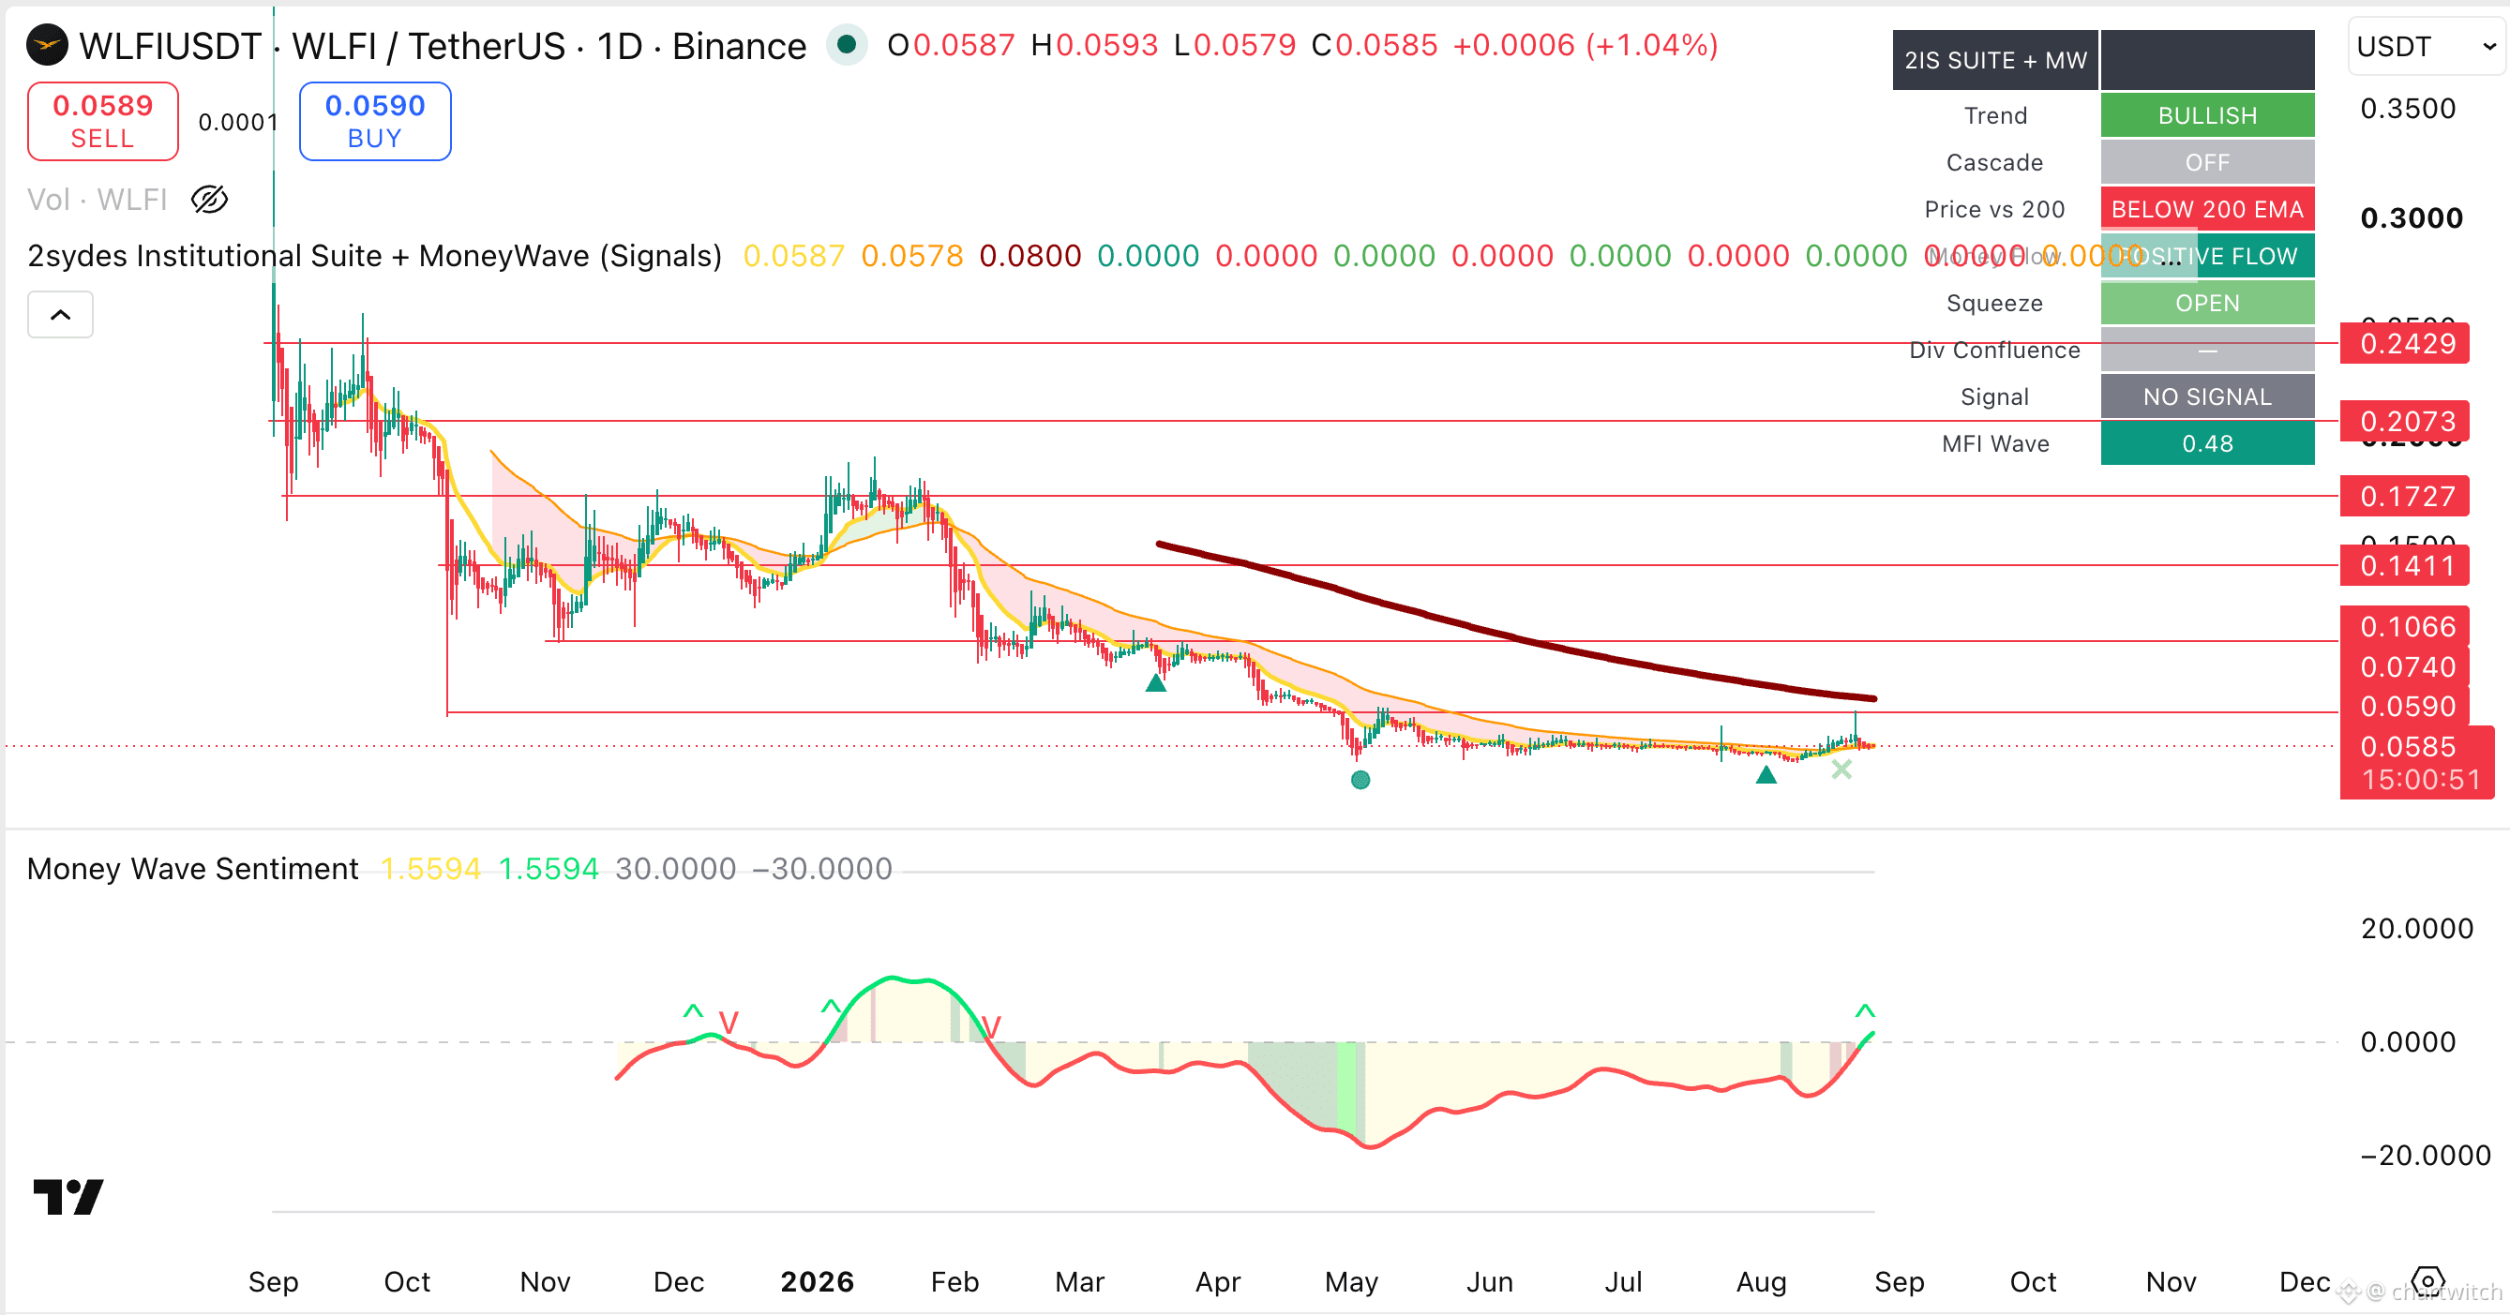Image resolution: width=2510 pixels, height=1315 pixels.
Task: Select the Money Wave Sentiment indicator title
Action: [x=193, y=868]
